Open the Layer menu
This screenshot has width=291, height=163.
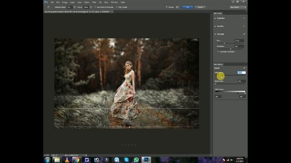coord(72,2)
